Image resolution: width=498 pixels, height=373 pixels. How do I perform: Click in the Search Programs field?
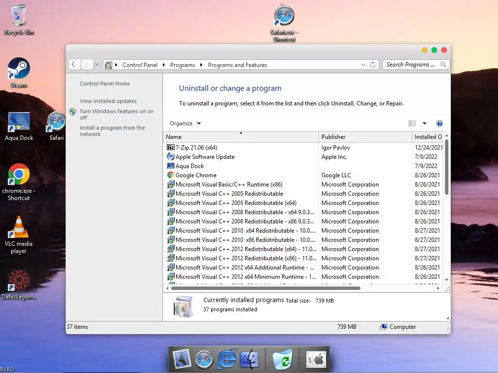click(x=416, y=65)
